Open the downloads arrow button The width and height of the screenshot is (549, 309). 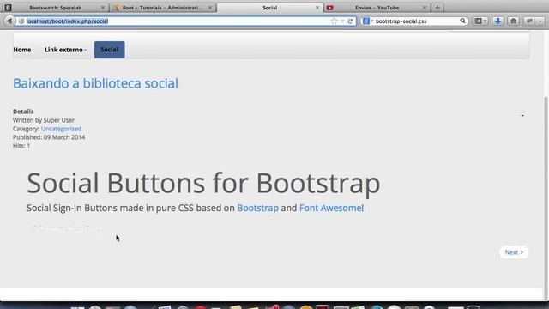click(x=498, y=21)
